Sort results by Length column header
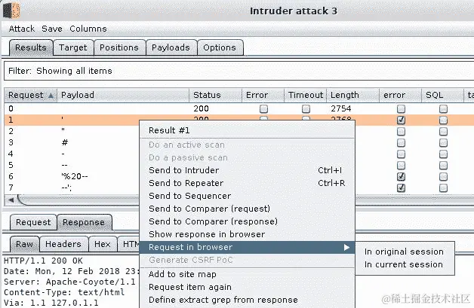474x308 pixels. [x=352, y=95]
